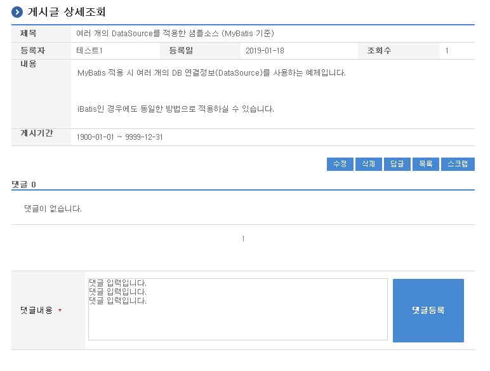Click the content line starting with iBatis인 경우에도

(176, 109)
